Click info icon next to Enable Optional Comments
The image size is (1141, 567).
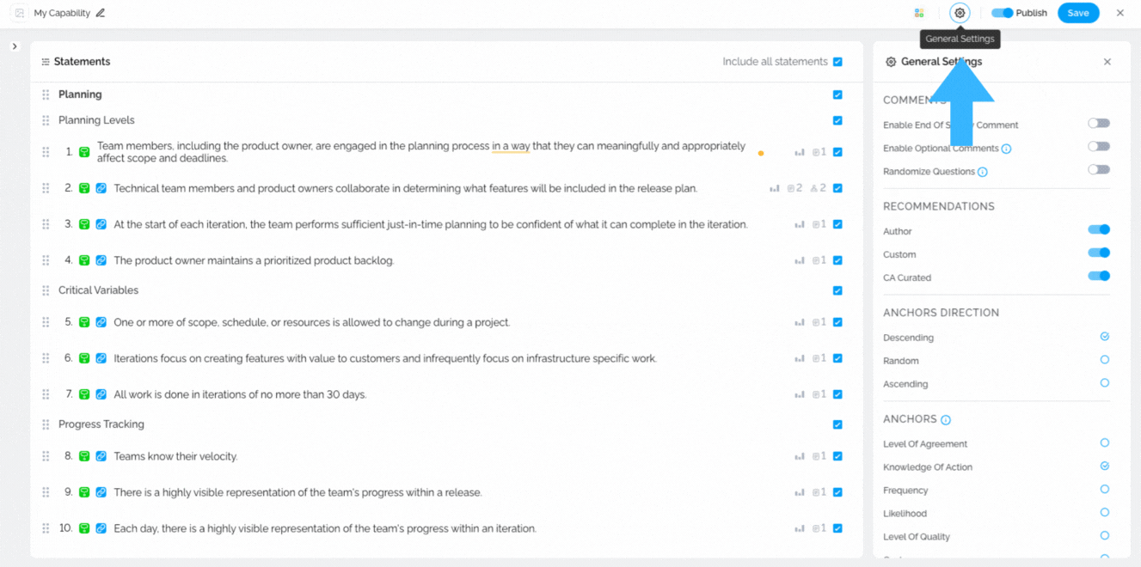click(x=1006, y=149)
